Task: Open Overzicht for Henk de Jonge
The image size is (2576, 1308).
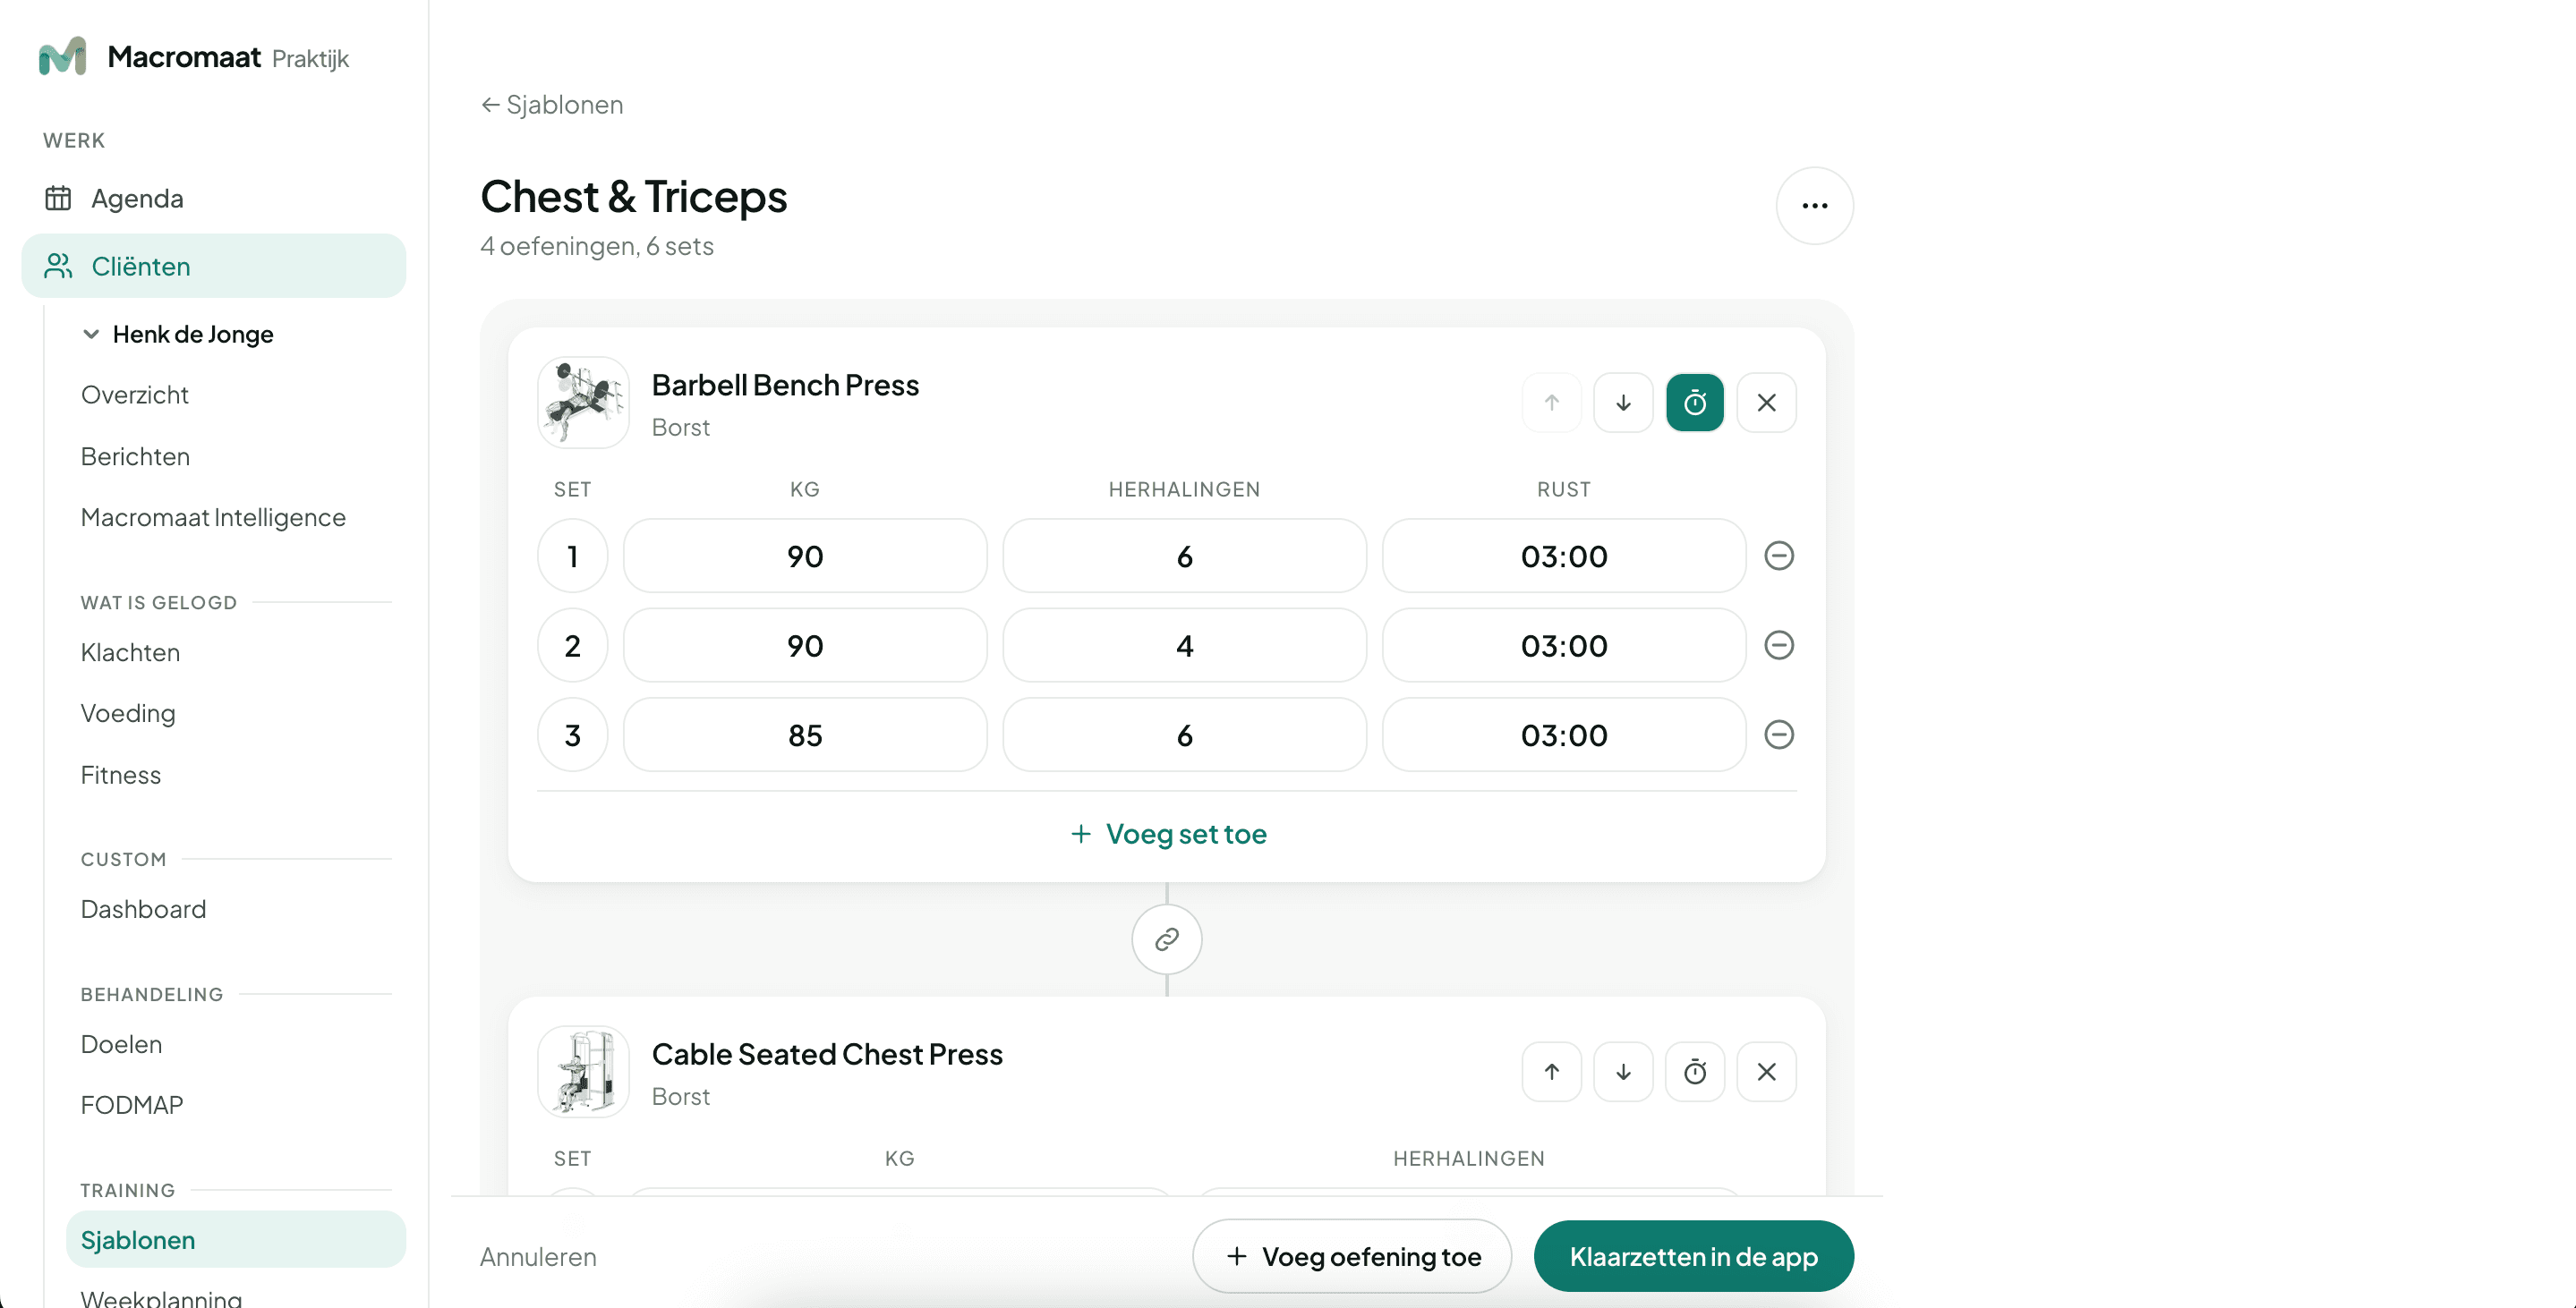Action: pyautogui.click(x=134, y=395)
